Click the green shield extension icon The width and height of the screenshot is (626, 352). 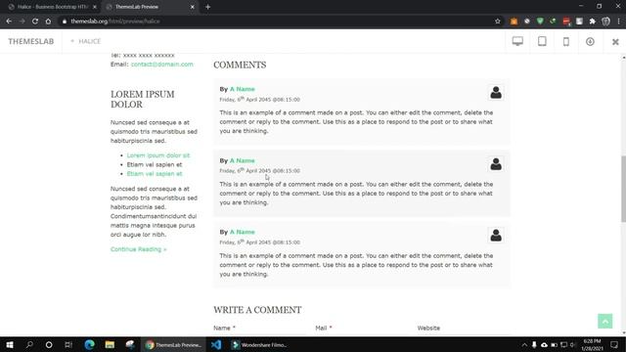tap(540, 22)
